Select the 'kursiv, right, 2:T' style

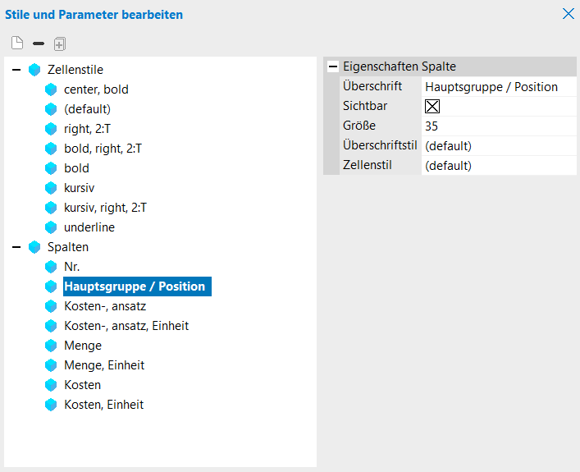[x=105, y=208]
